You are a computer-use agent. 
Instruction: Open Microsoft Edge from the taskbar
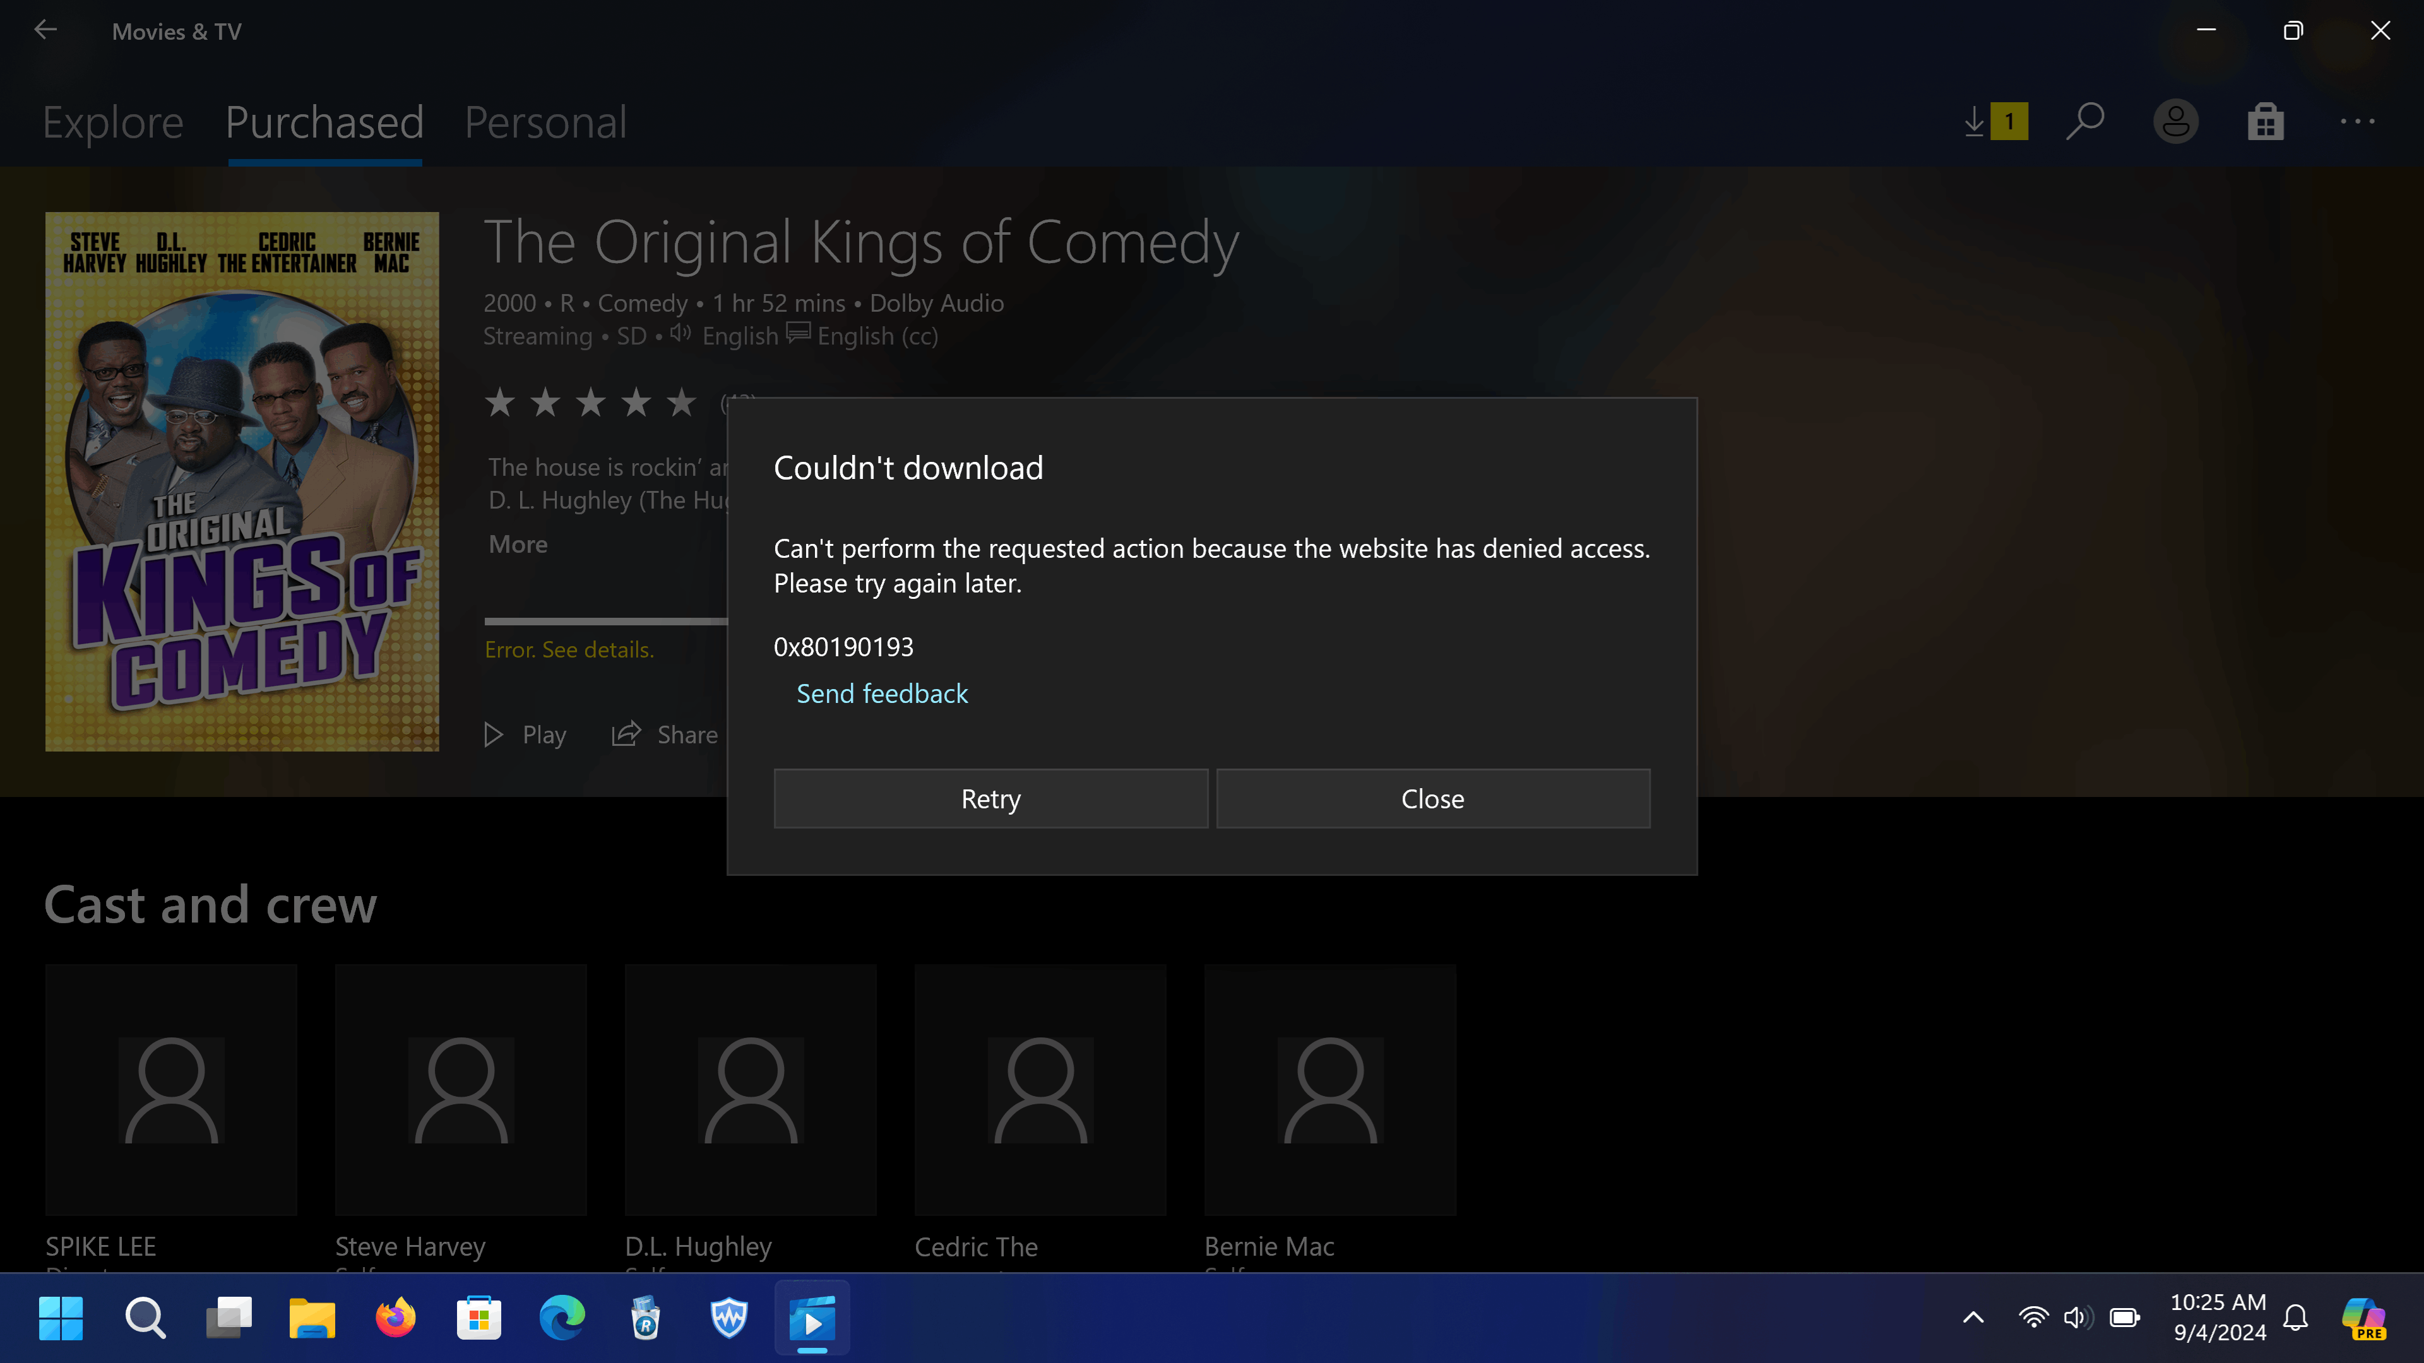[x=562, y=1318]
